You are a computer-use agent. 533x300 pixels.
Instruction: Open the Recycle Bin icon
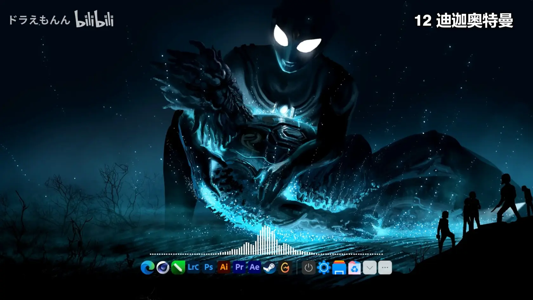click(354, 268)
